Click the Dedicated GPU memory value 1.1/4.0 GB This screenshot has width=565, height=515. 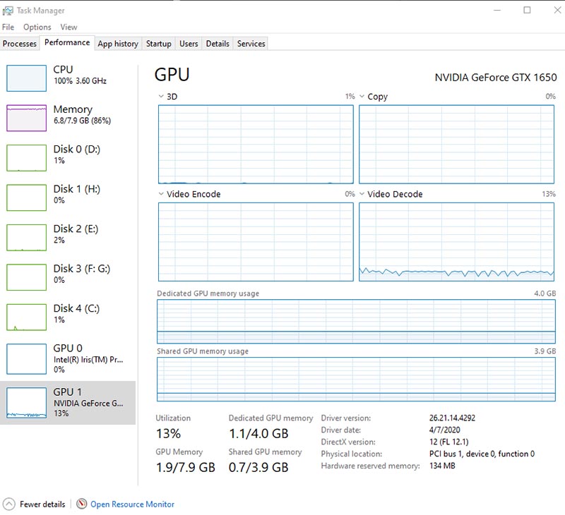(x=258, y=434)
